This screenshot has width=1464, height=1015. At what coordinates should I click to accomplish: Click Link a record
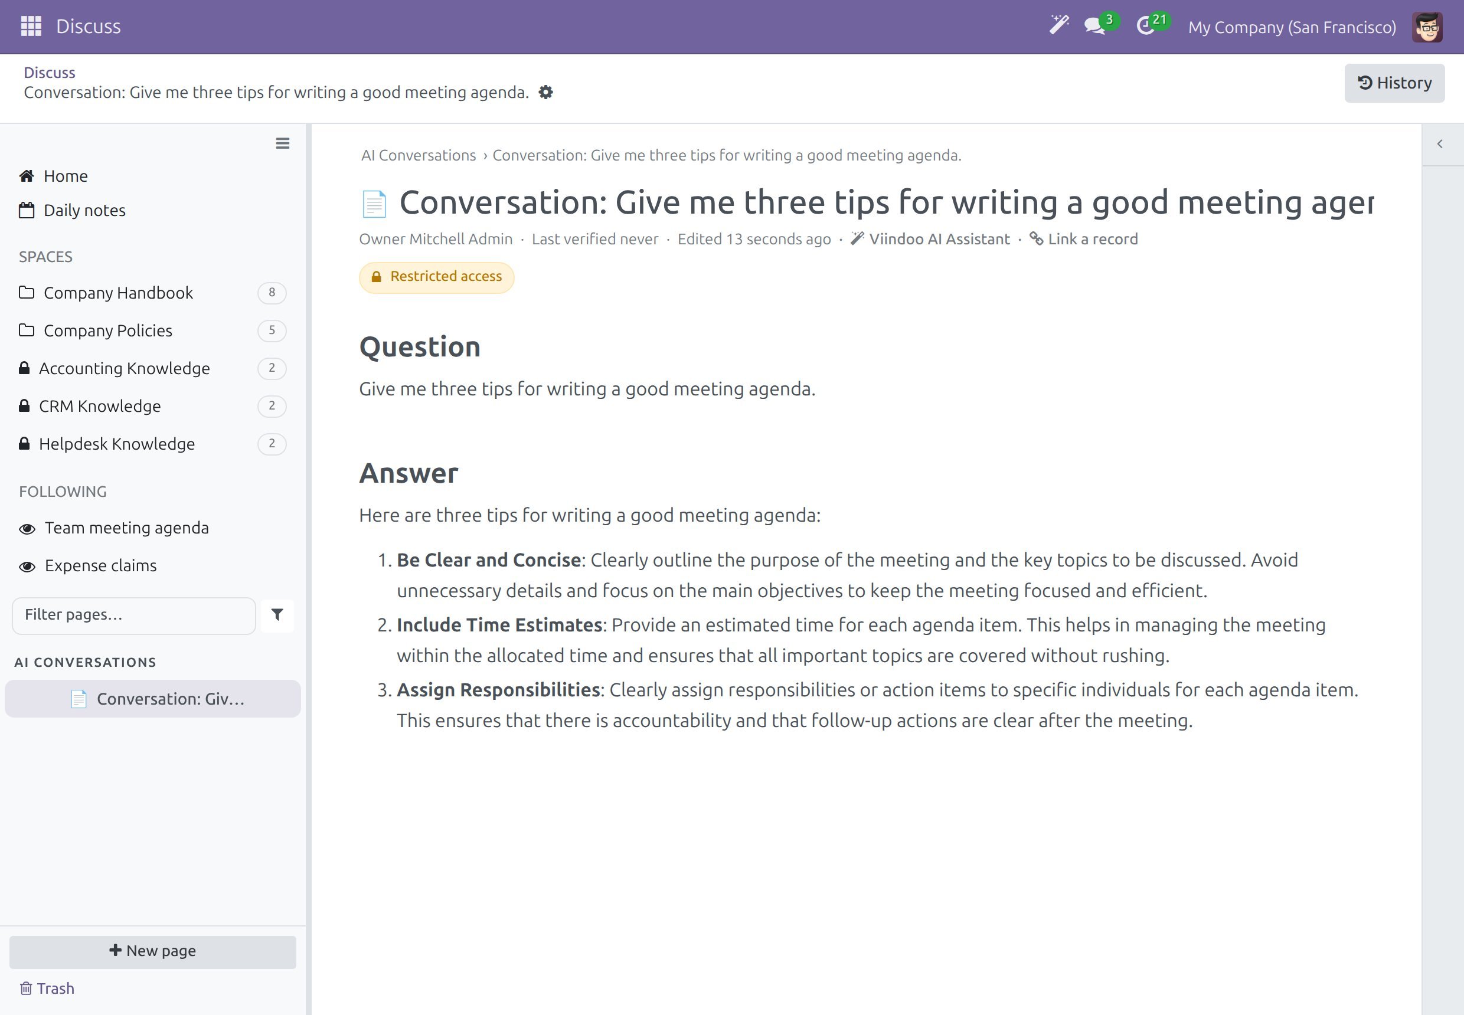click(1083, 239)
